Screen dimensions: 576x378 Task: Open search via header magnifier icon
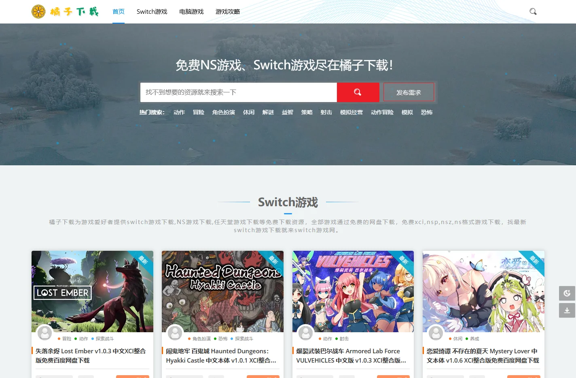[533, 11]
